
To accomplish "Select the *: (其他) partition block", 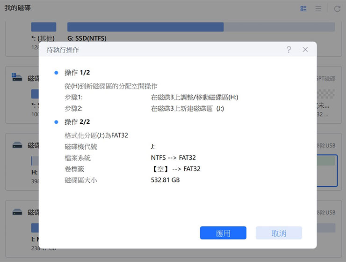I will (43, 27).
